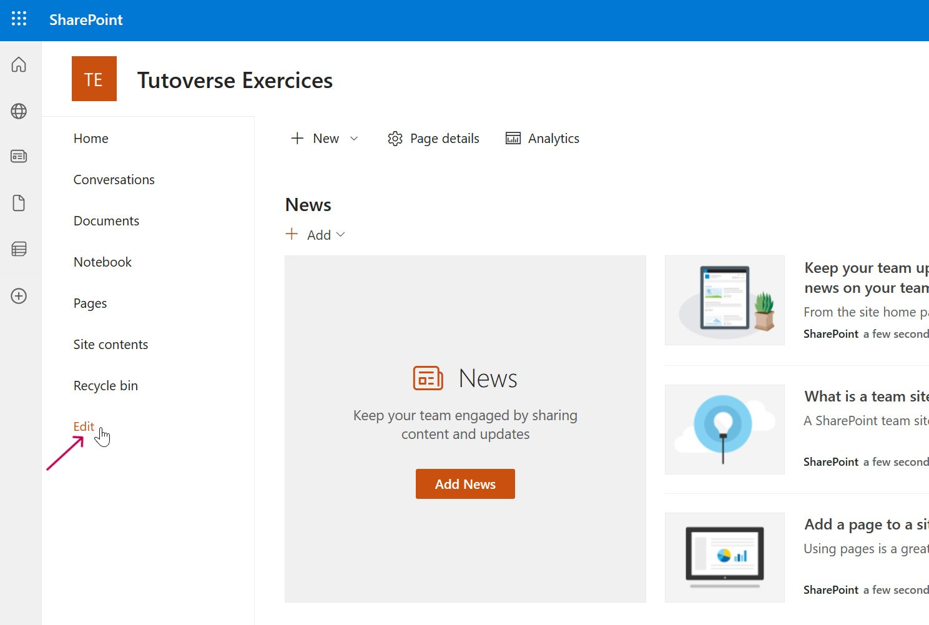This screenshot has height=625, width=929.
Task: Click the Create plus circle icon
Action: (19, 296)
